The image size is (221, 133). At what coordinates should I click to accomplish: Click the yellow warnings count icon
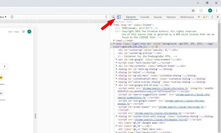(205, 17)
